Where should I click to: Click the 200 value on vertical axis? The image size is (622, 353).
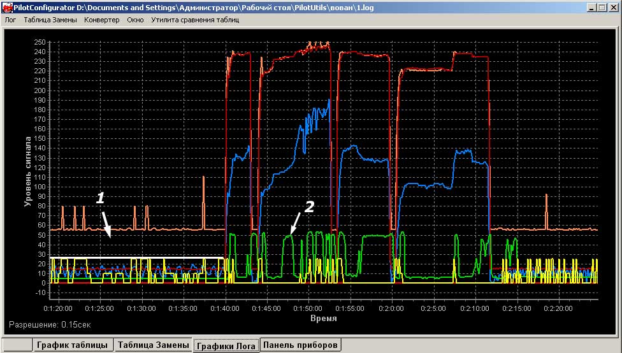[x=40, y=90]
